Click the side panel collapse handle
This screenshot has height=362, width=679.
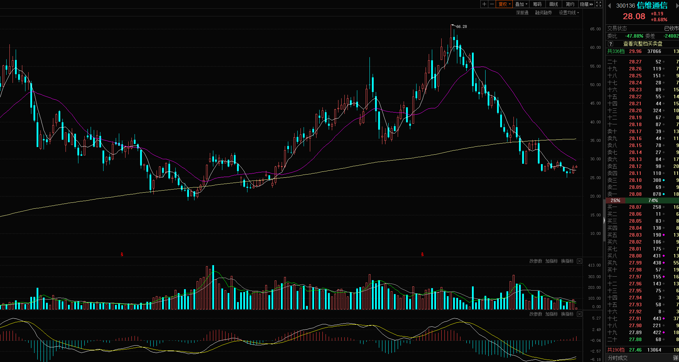coord(604,220)
